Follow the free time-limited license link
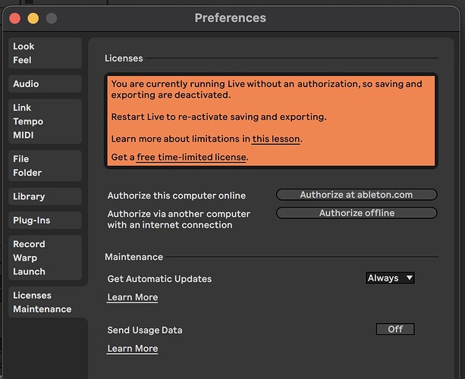The height and width of the screenshot is (379, 465). [191, 157]
